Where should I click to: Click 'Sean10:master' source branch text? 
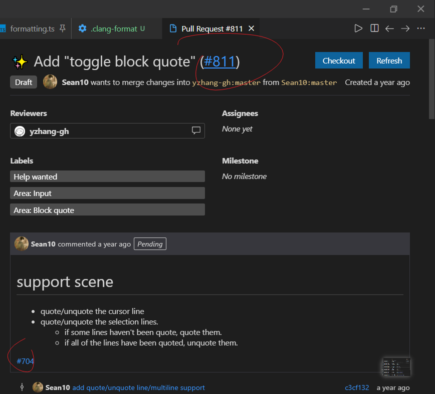(309, 82)
